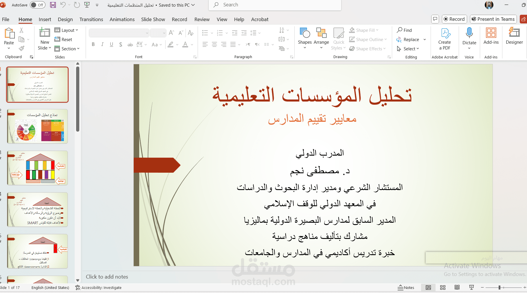This screenshot has width=527, height=293.
Task: Click the Font Color button
Action: [186, 45]
